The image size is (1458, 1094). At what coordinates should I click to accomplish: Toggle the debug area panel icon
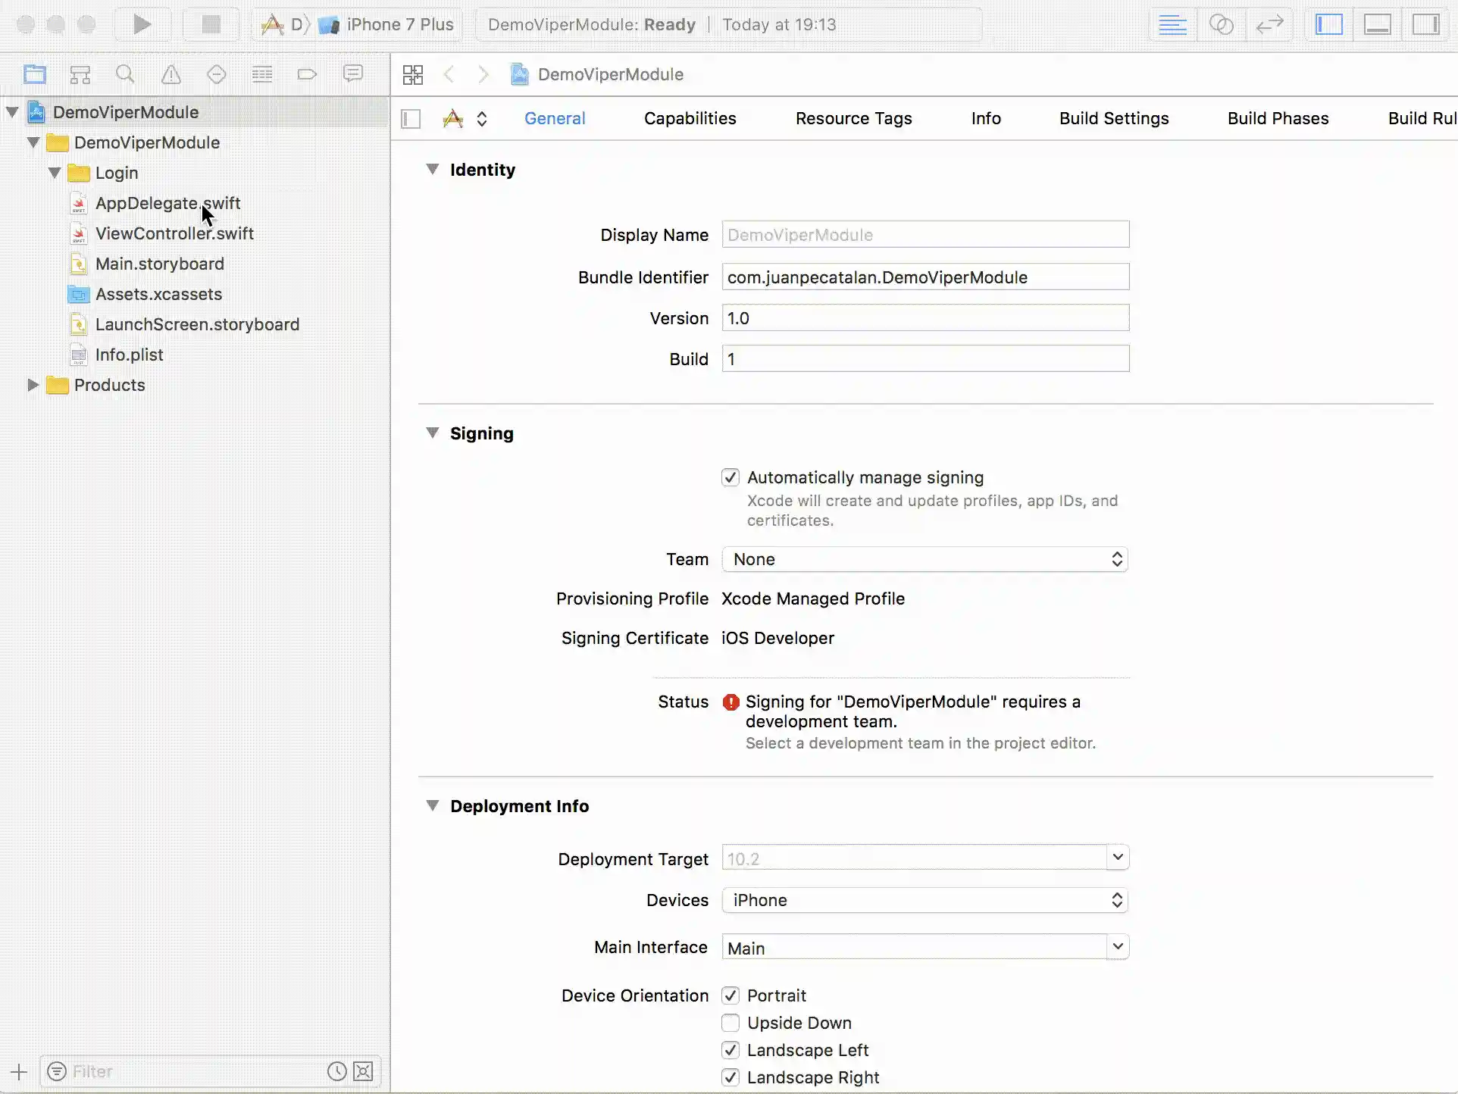click(1377, 24)
